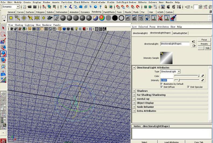Toggle Emit Diffuse checkbox
The image size is (213, 143).
(162, 87)
